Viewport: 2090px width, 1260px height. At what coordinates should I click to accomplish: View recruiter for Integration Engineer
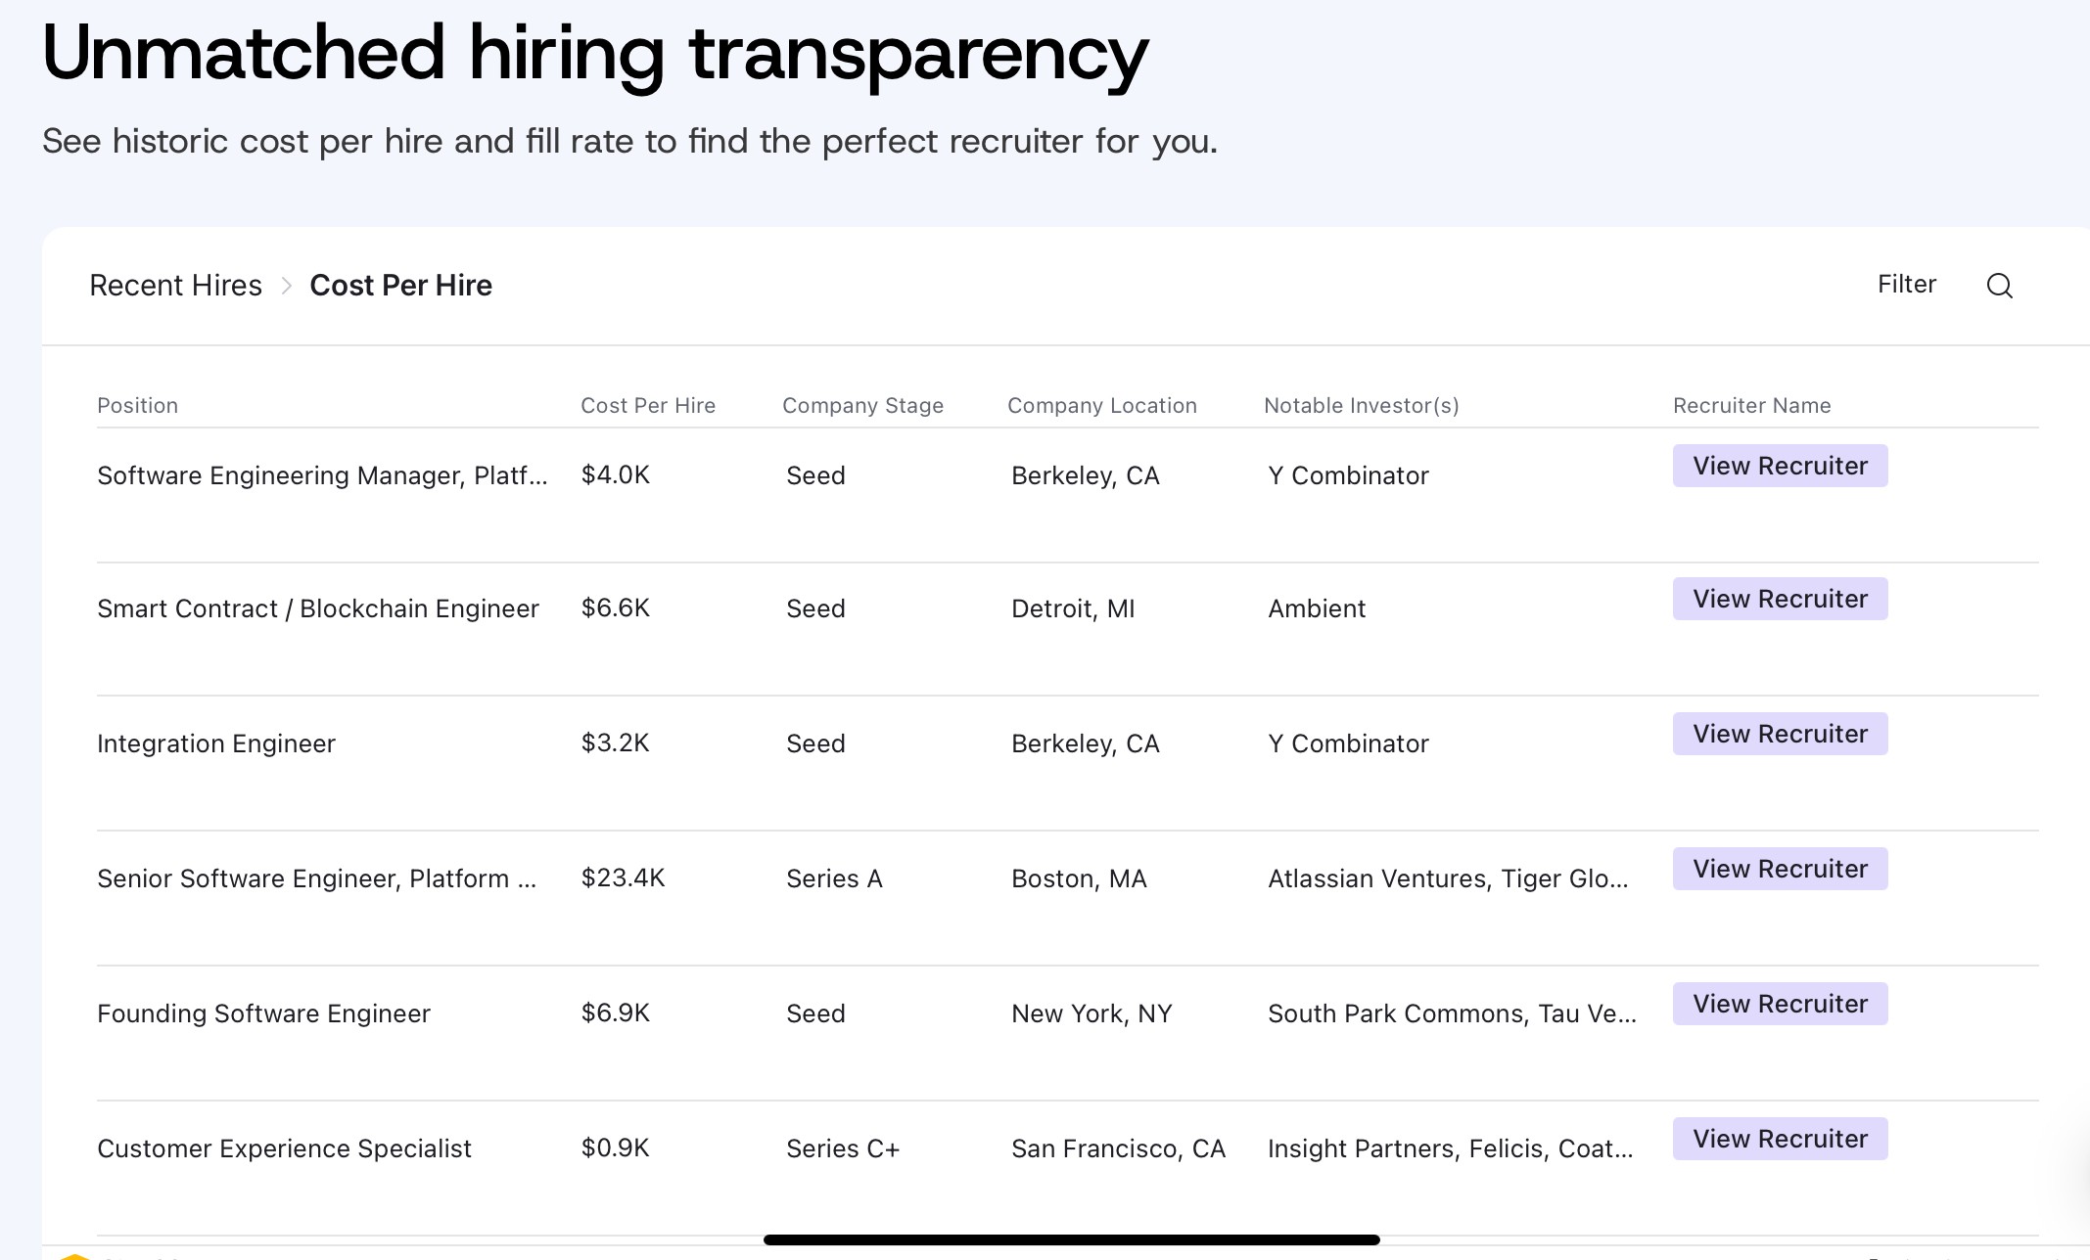1779,734
